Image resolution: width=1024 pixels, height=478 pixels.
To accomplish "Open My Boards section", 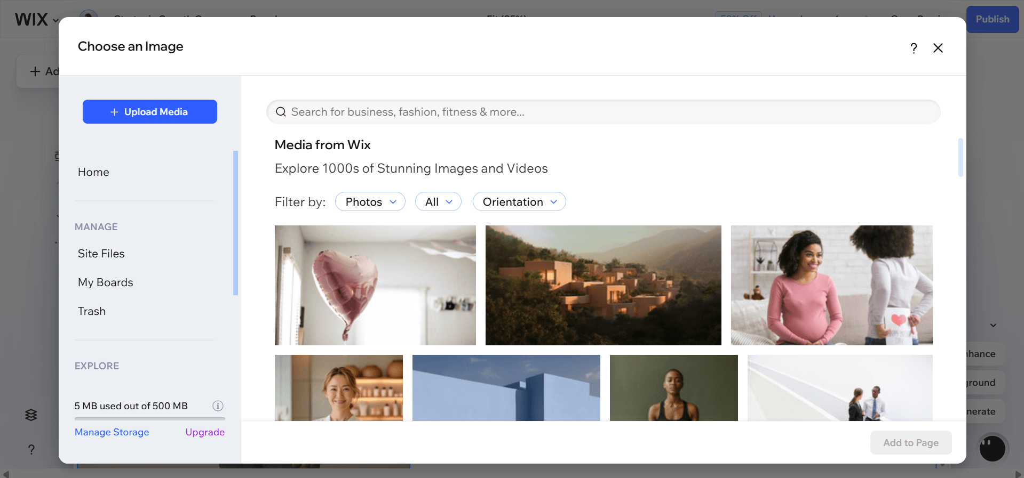I will (x=105, y=282).
